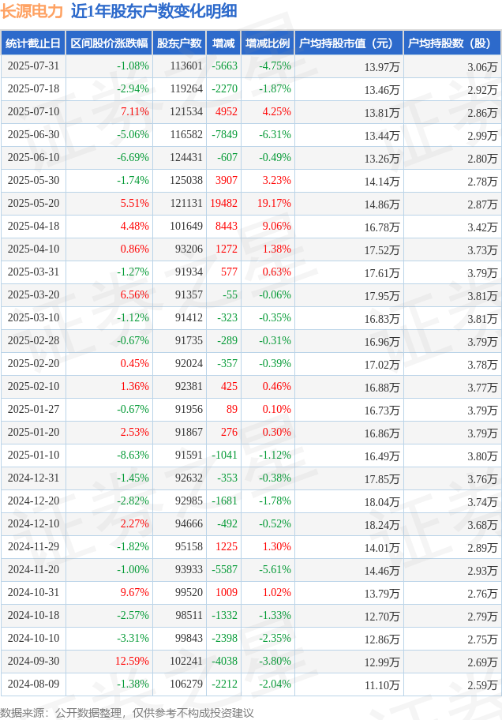Select the 18.24万 market value cell
The height and width of the screenshot is (720, 502).
382,525
